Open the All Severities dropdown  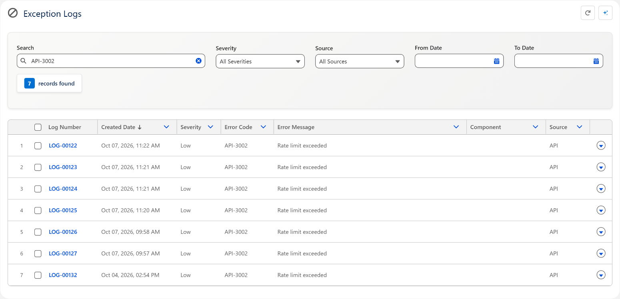[x=260, y=61]
